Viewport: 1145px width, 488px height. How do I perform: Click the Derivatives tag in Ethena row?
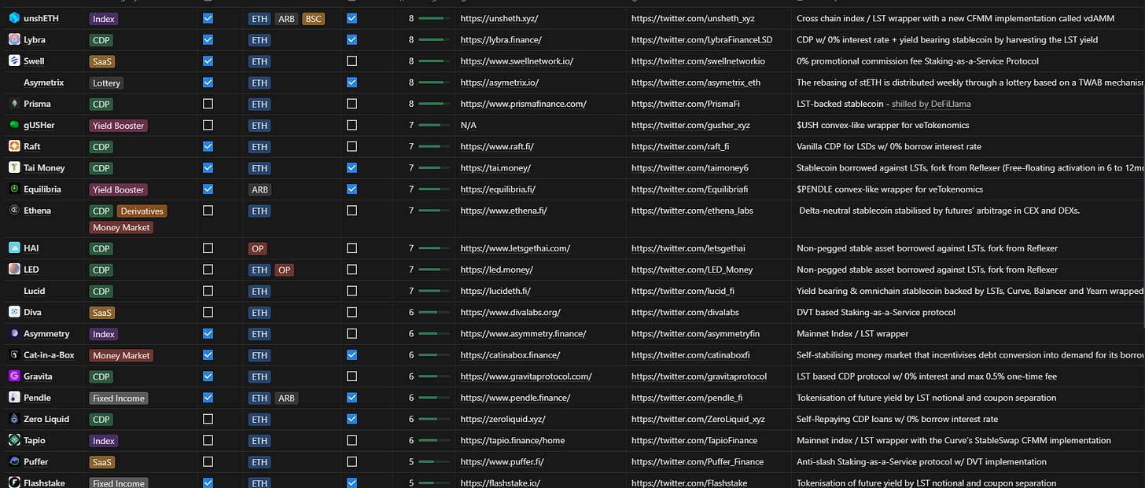(142, 211)
